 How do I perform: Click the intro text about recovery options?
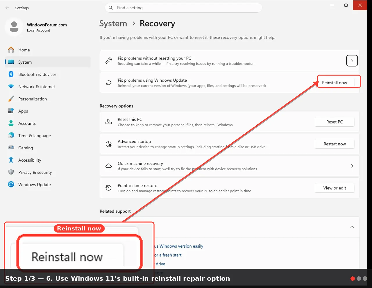(x=187, y=37)
